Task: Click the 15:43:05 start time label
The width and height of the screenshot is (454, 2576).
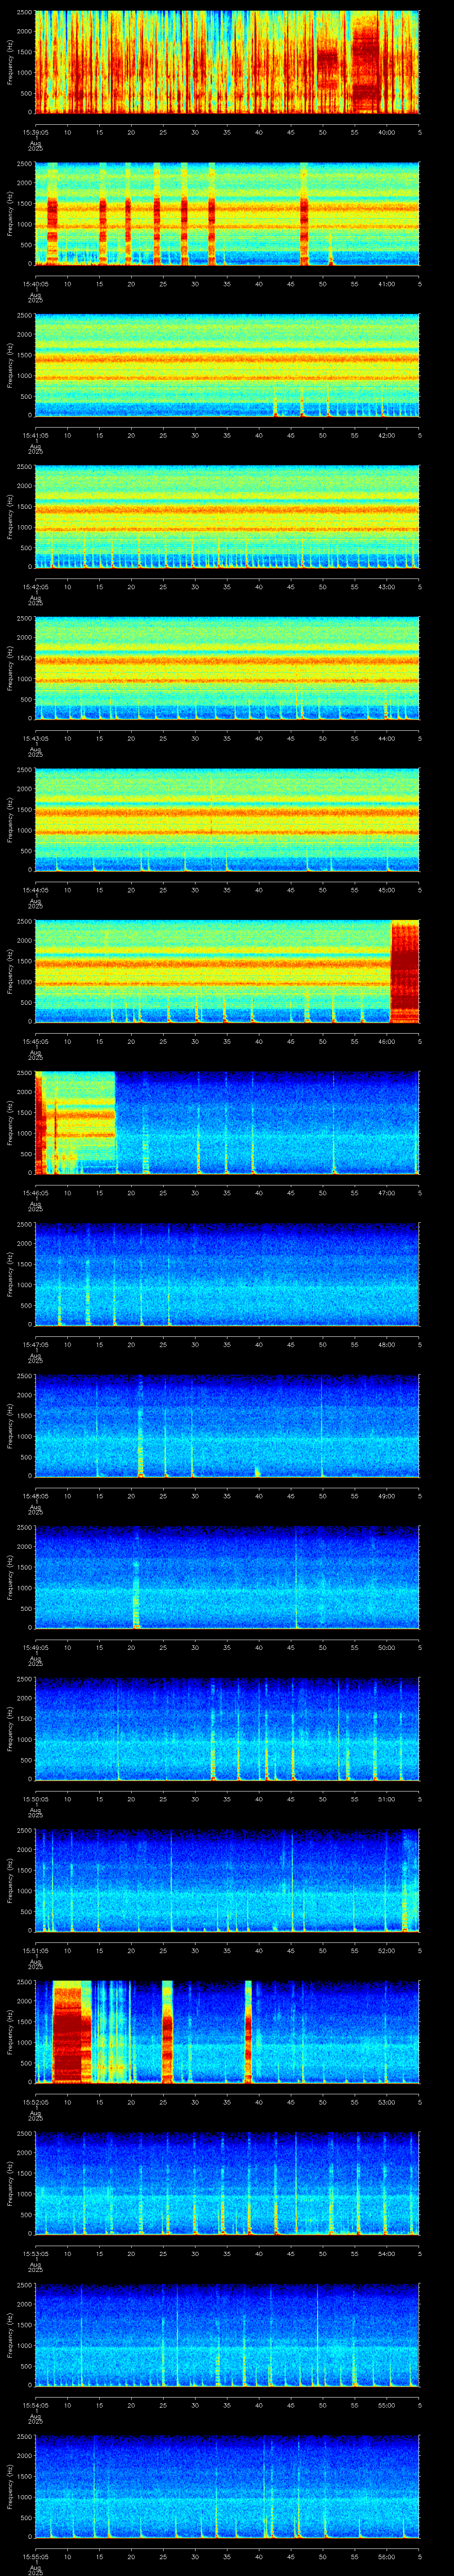Action: click(36, 738)
